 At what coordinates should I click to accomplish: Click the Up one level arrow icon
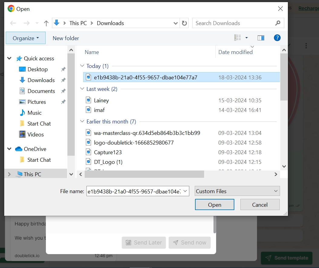[x=46, y=23]
